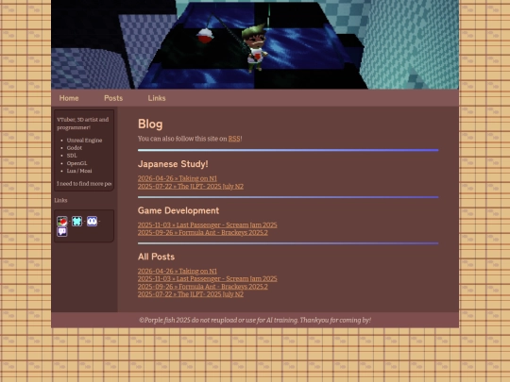The image size is (510, 382).
Task: Open the Posts navigation item
Action: 113,98
